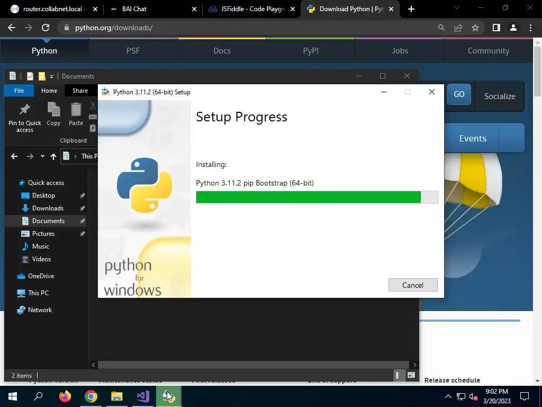The width and height of the screenshot is (542, 407).
Task: Open a new Chrome tab
Action: point(411,9)
